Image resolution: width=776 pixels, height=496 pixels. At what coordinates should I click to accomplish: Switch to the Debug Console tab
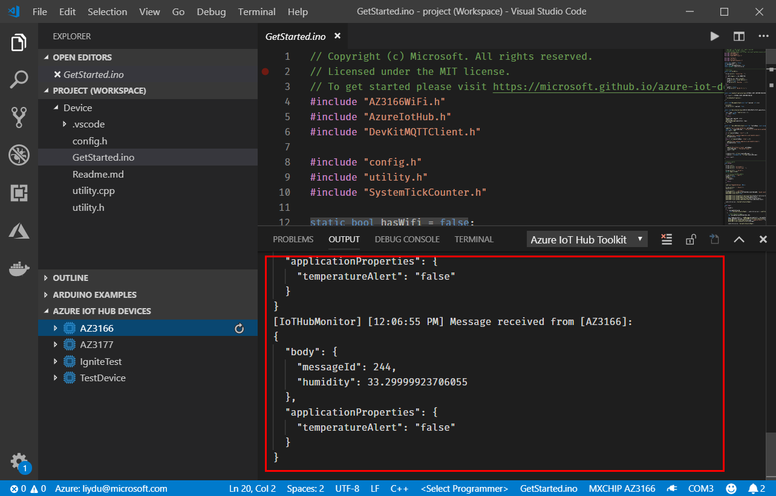(407, 239)
